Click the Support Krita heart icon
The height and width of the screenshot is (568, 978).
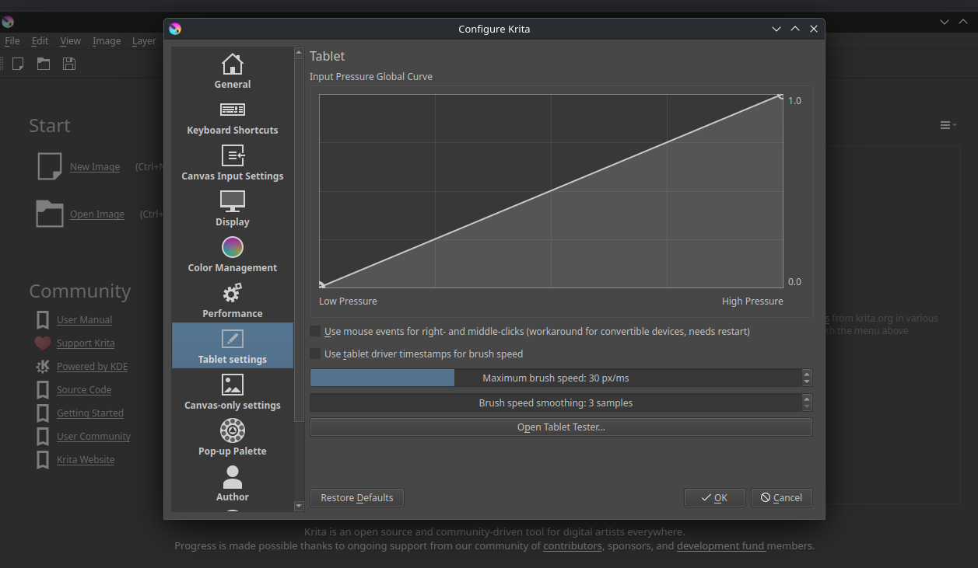[43, 343]
